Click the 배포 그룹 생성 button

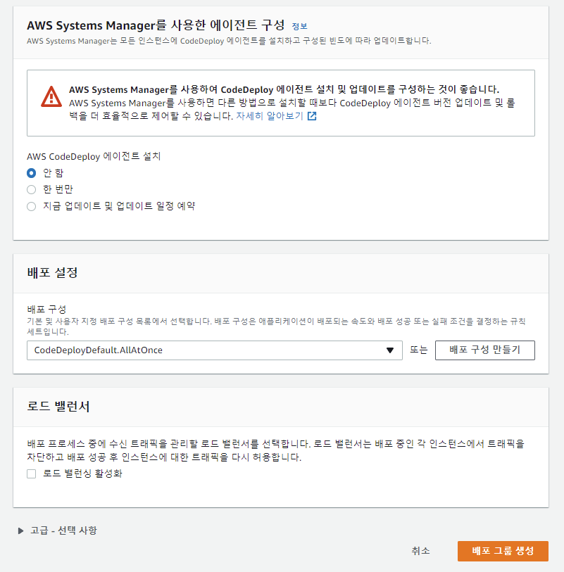503,551
